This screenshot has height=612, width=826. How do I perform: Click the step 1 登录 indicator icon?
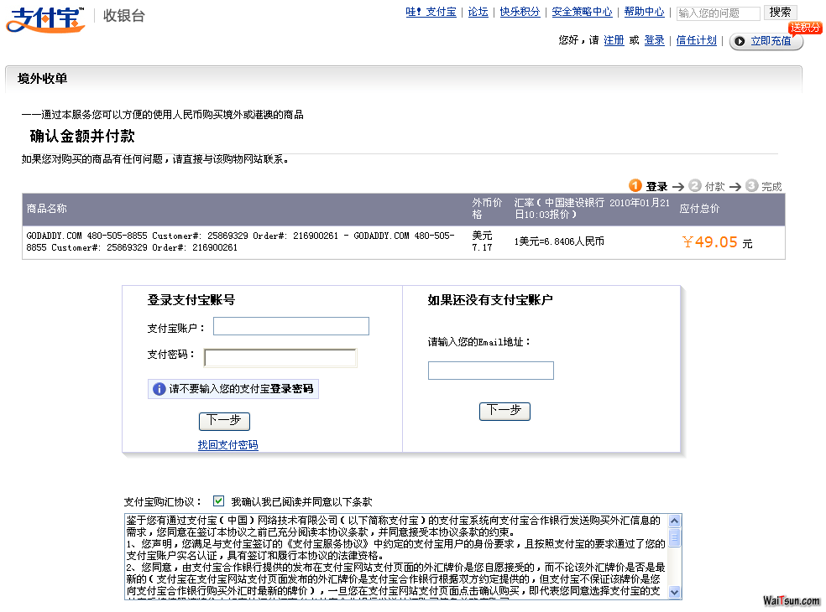point(635,186)
